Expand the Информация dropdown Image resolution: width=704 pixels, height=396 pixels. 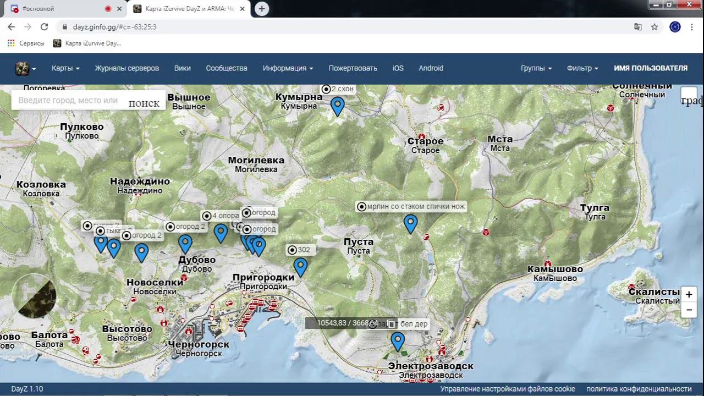pyautogui.click(x=288, y=68)
